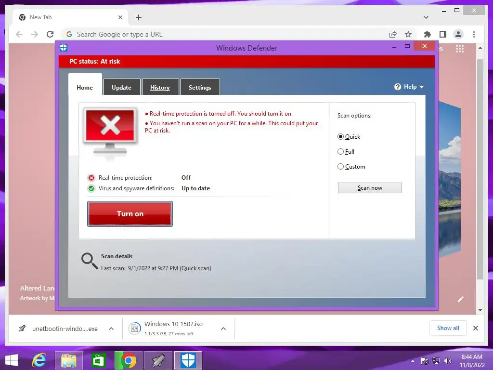493x370 pixels.
Task: Click the Chrome scrollbar up arrow
Action: click(x=480, y=48)
